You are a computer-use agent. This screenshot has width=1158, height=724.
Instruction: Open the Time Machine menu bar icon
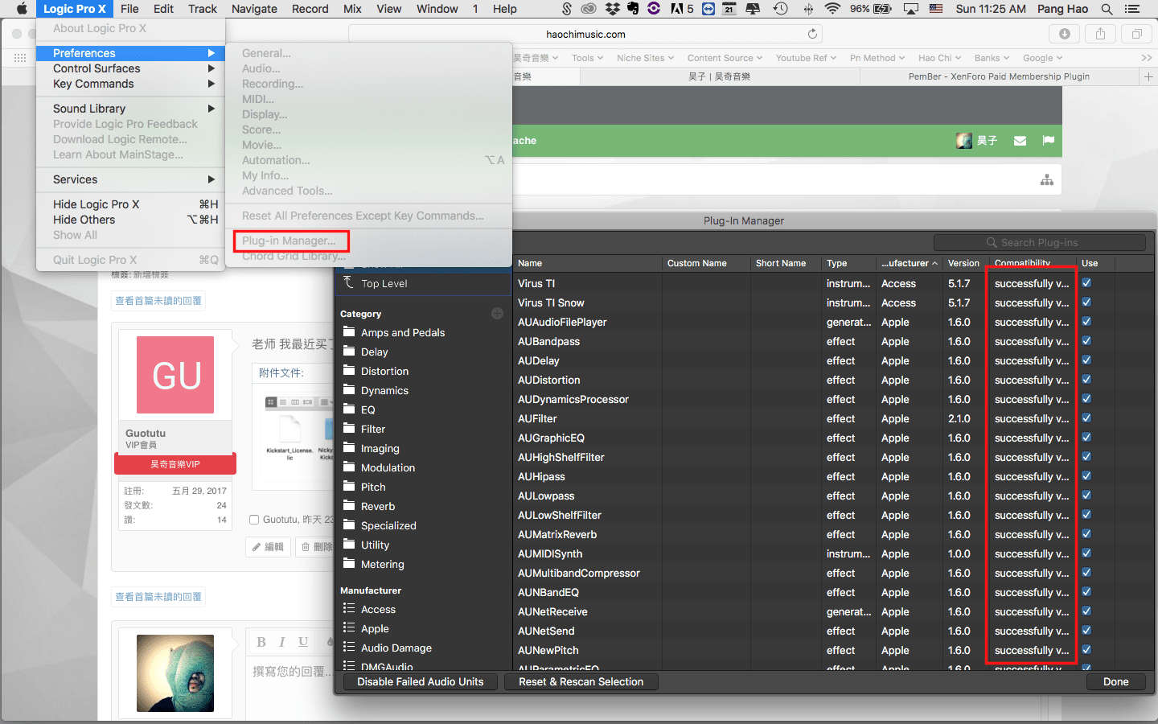point(780,9)
